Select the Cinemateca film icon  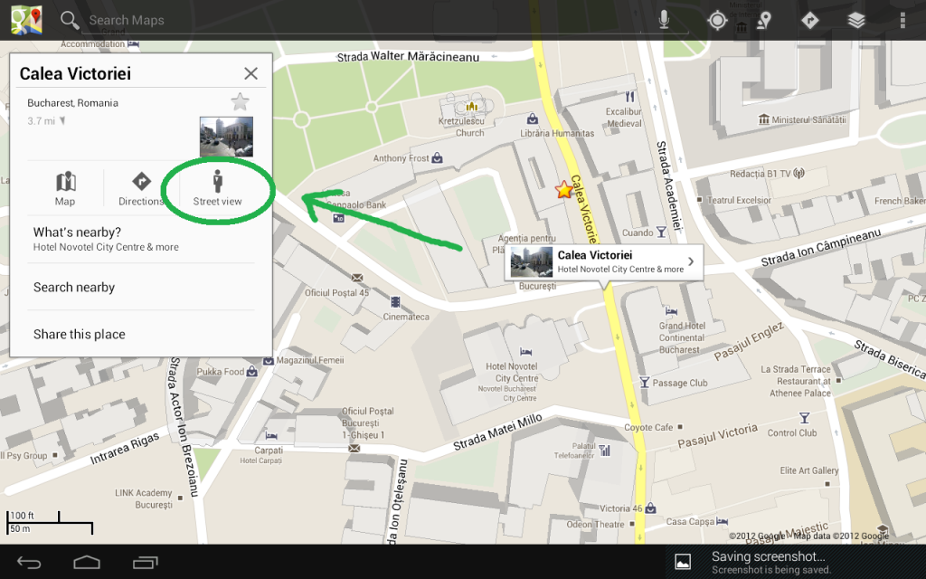[x=395, y=302]
